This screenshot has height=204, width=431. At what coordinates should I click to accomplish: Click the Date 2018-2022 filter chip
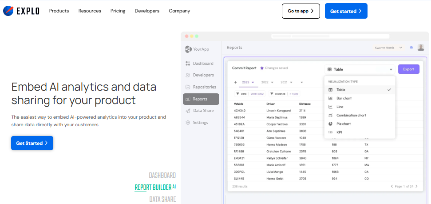[x=249, y=94]
